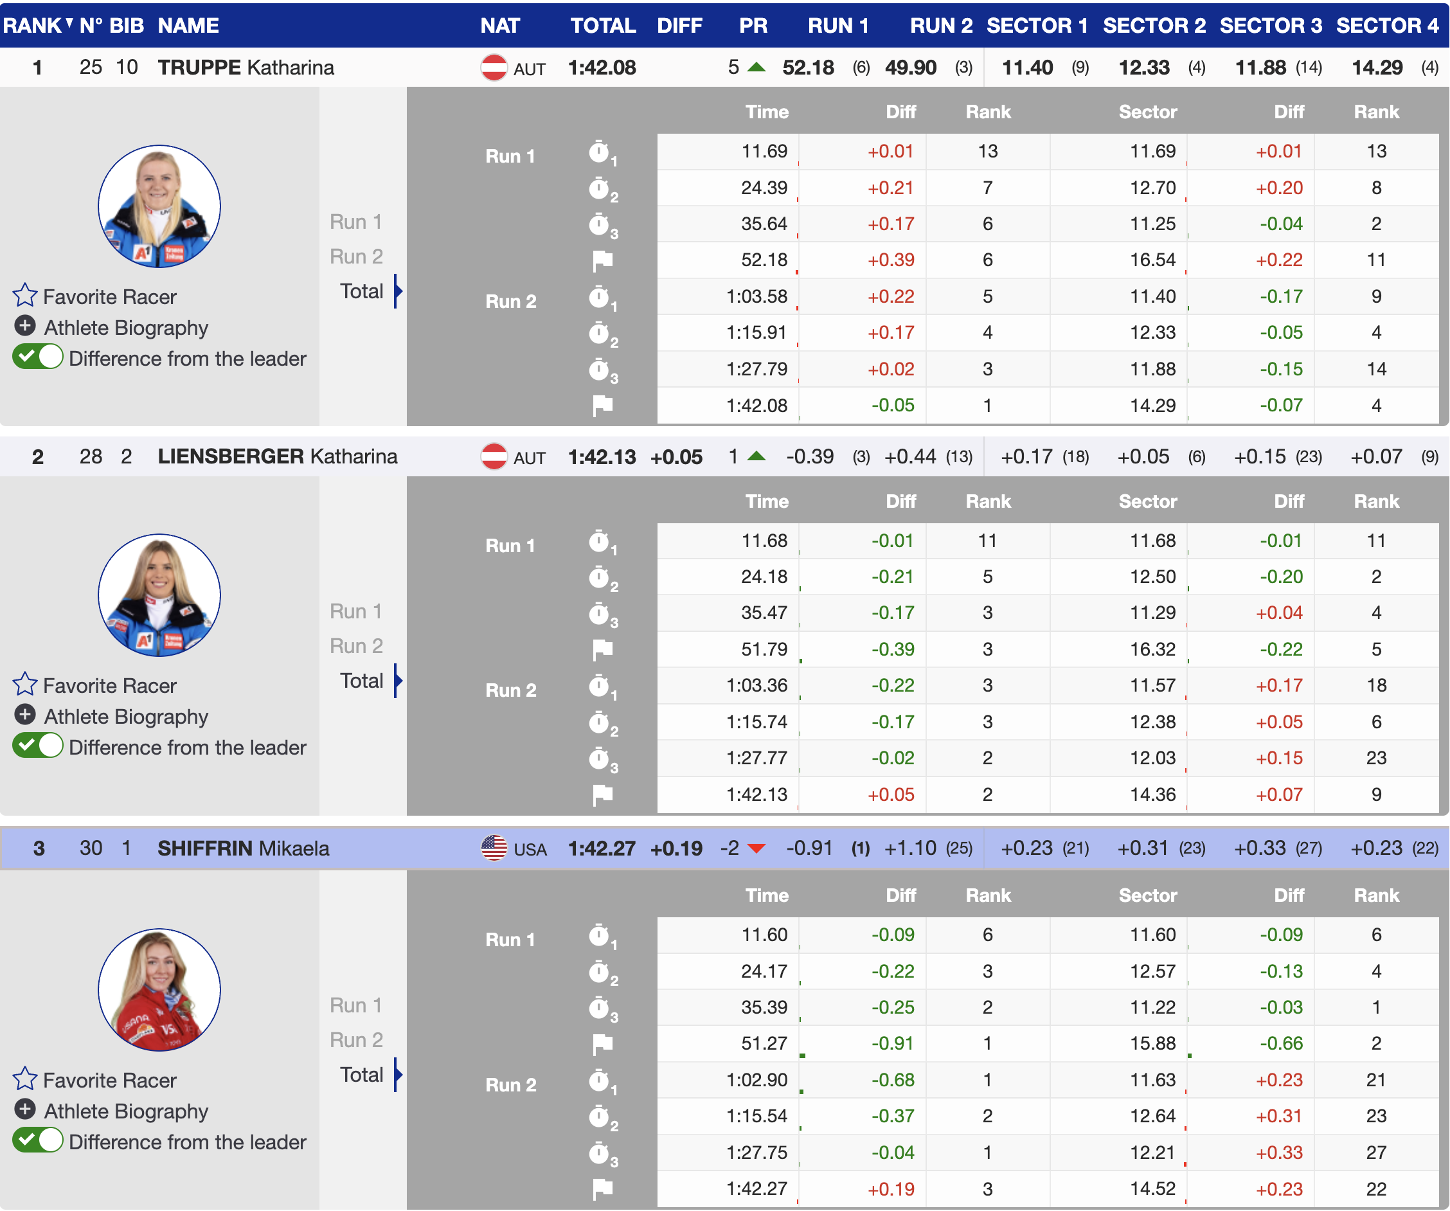The width and height of the screenshot is (1450, 1211).
Task: Click the Austria flag icon in Truppe's row
Action: point(494,67)
